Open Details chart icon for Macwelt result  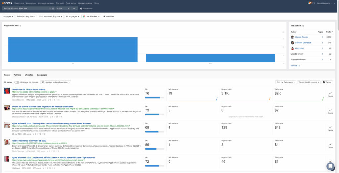(x=330, y=110)
